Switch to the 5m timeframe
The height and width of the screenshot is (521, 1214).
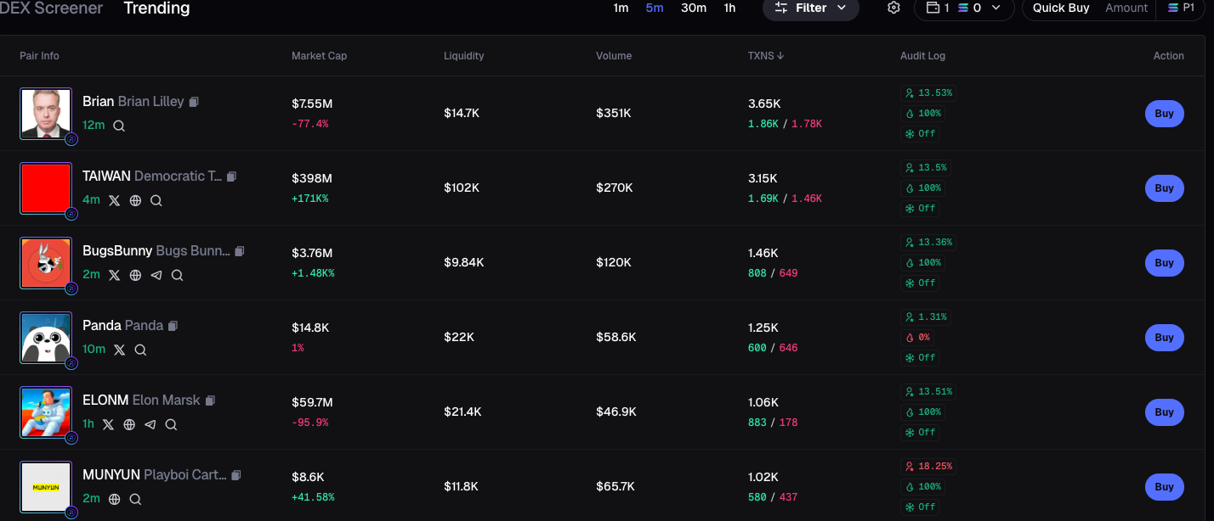(655, 8)
